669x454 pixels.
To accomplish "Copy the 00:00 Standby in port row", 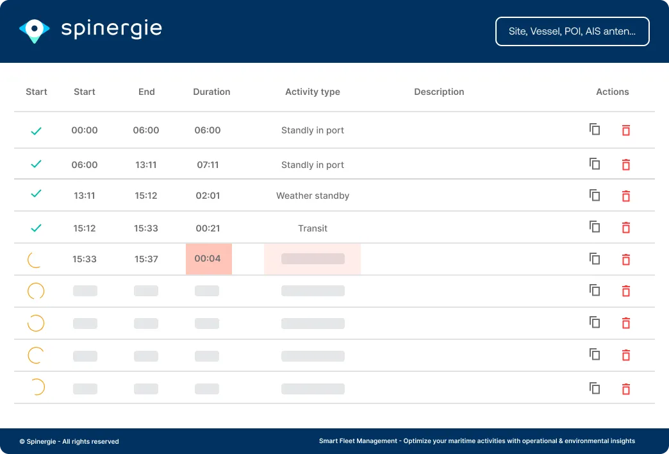I will click(x=595, y=130).
